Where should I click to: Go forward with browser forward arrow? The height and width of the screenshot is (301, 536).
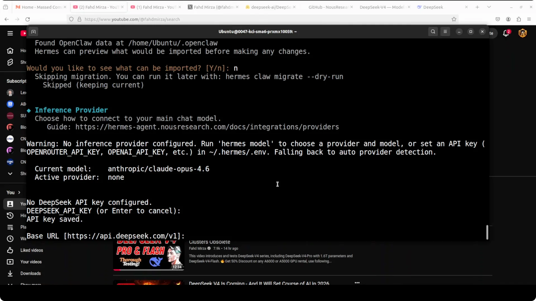tap(17, 19)
